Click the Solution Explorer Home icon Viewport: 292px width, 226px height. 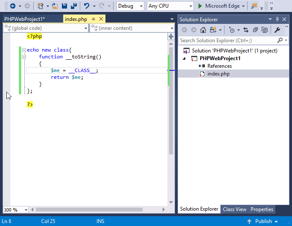point(203,30)
